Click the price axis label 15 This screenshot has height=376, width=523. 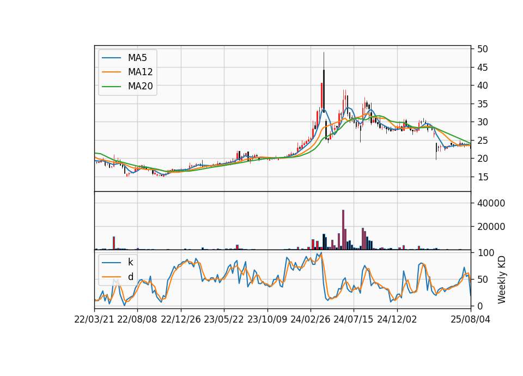482,177
